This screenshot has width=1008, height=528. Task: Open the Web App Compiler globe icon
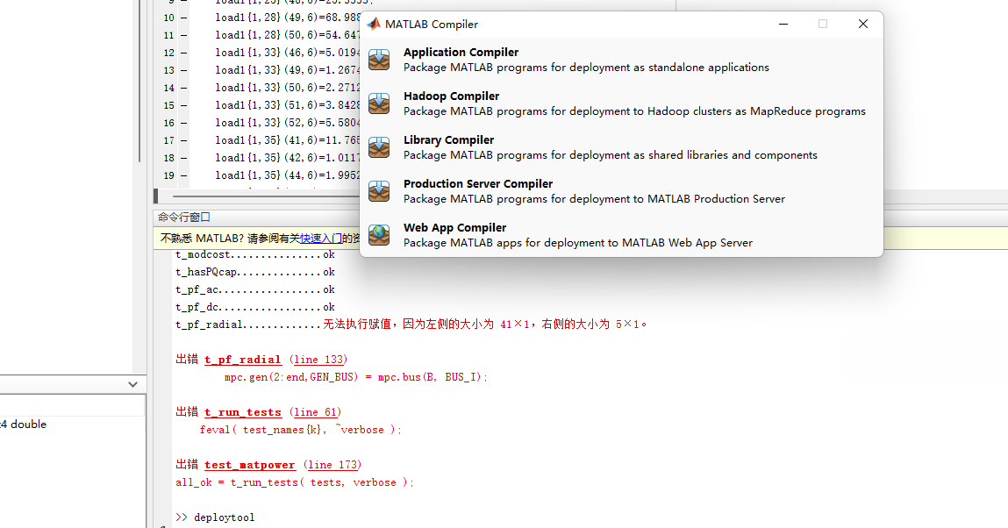click(x=379, y=234)
